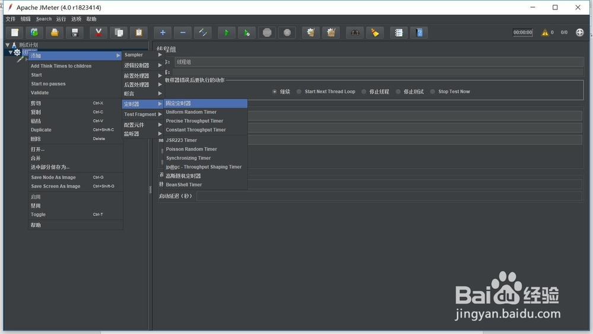Click the test plan flask icon in tree

click(x=14, y=45)
